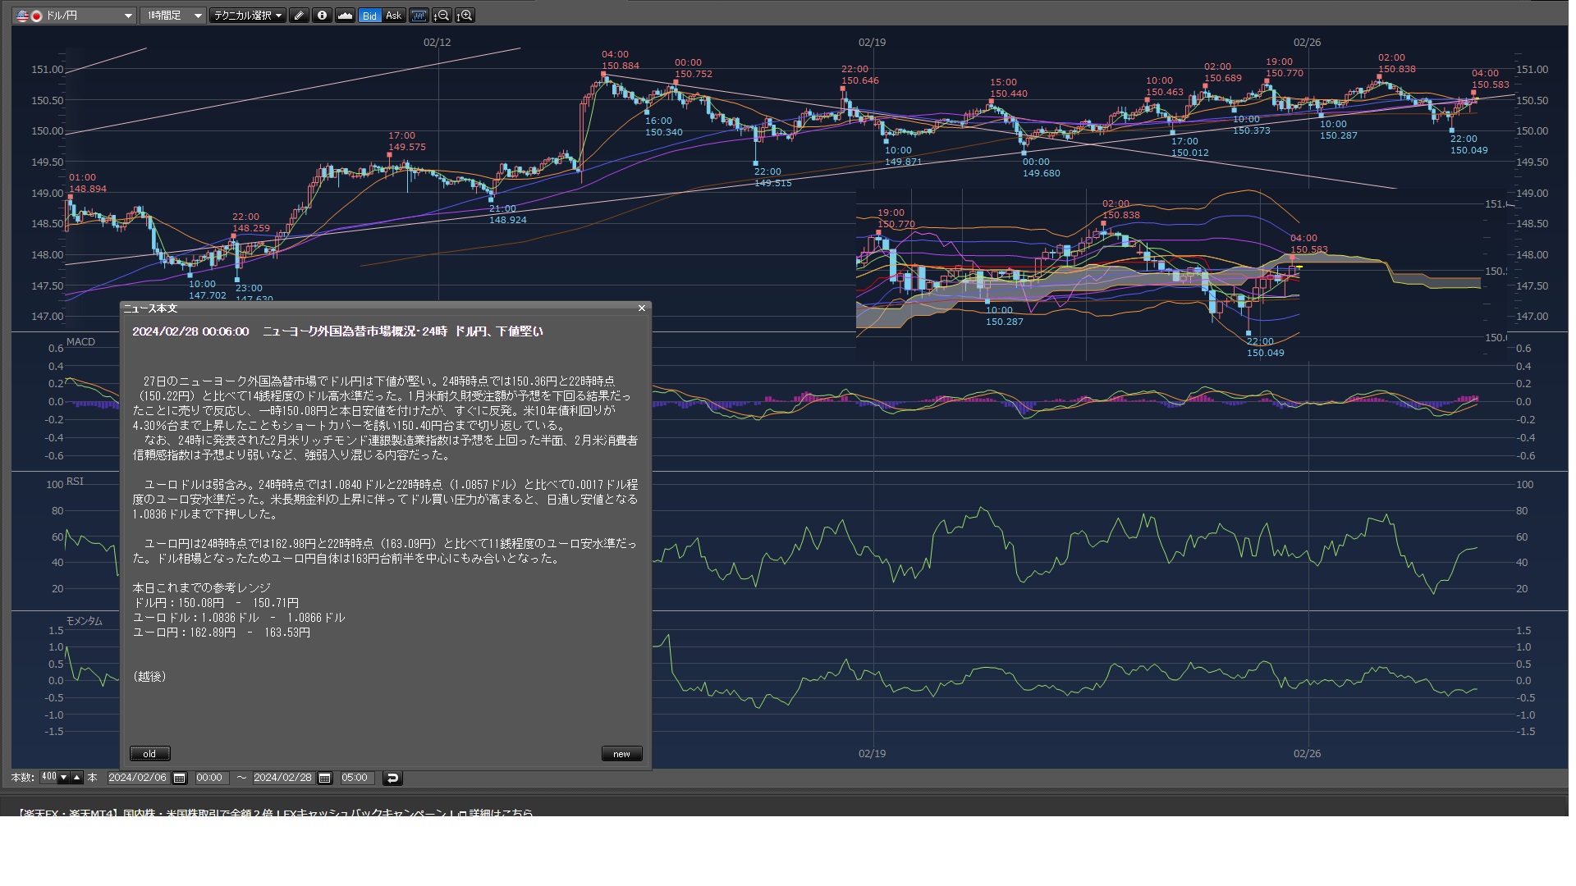Open the テクニカル選択 dropdown menu

247,16
